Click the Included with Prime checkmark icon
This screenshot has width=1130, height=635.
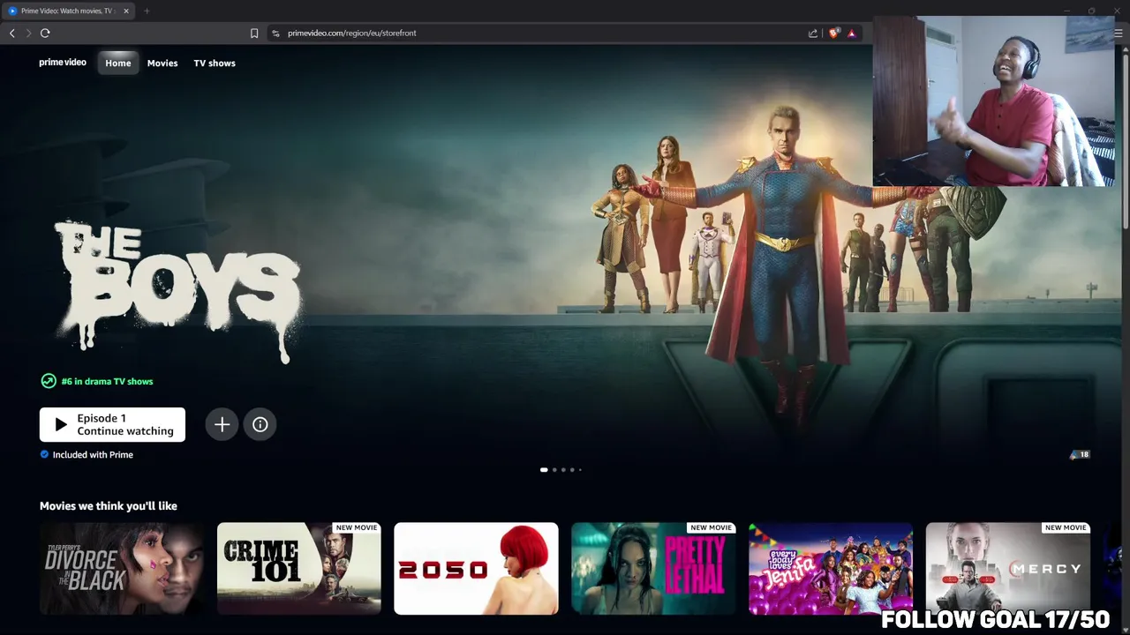[x=44, y=454]
